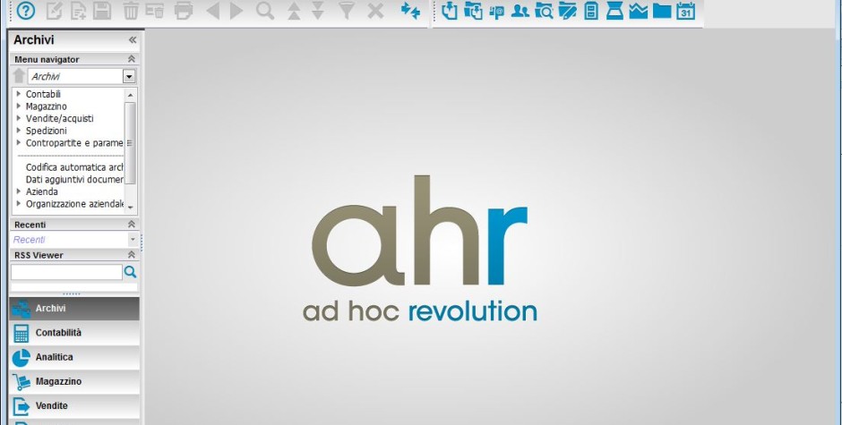Expand the Vendite/acquisti tree node
842x425 pixels.
click(19, 118)
